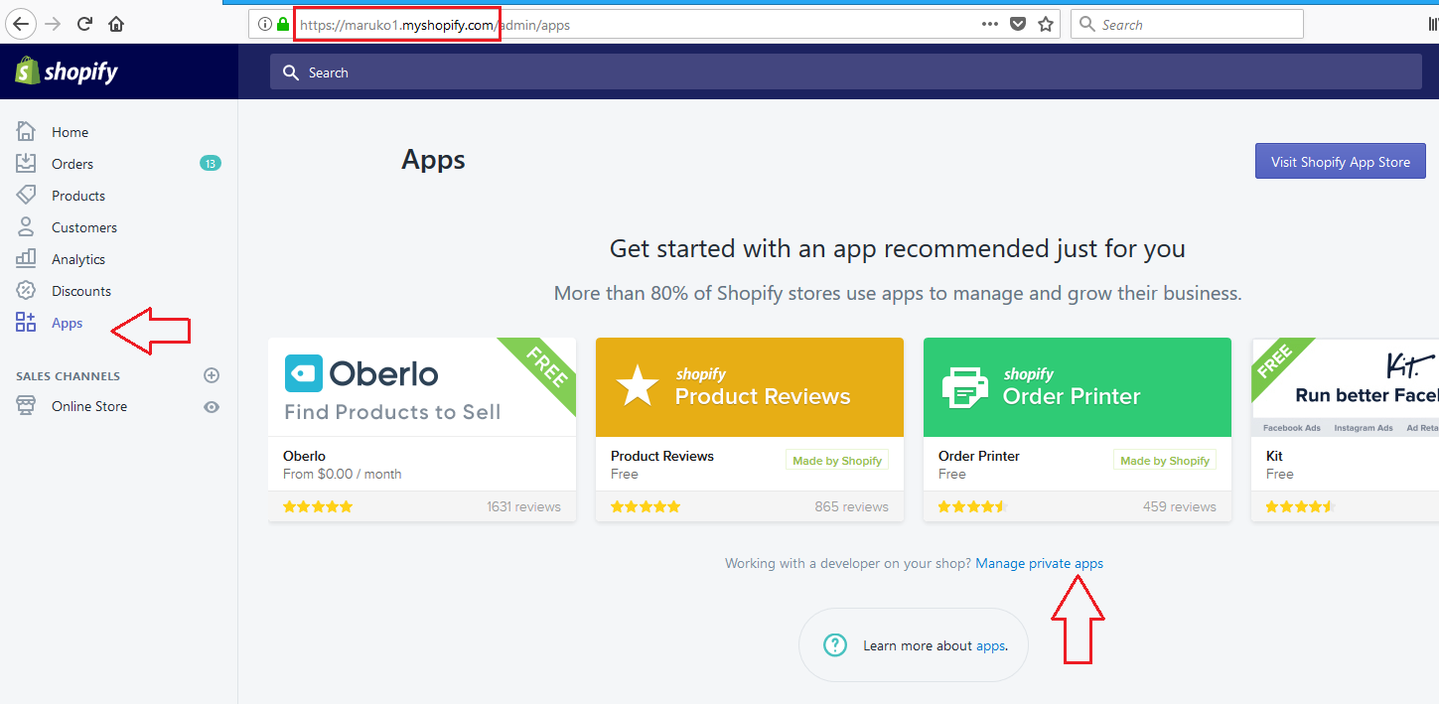Open Analytics in the sidebar menu
This screenshot has width=1439, height=704.
click(78, 259)
